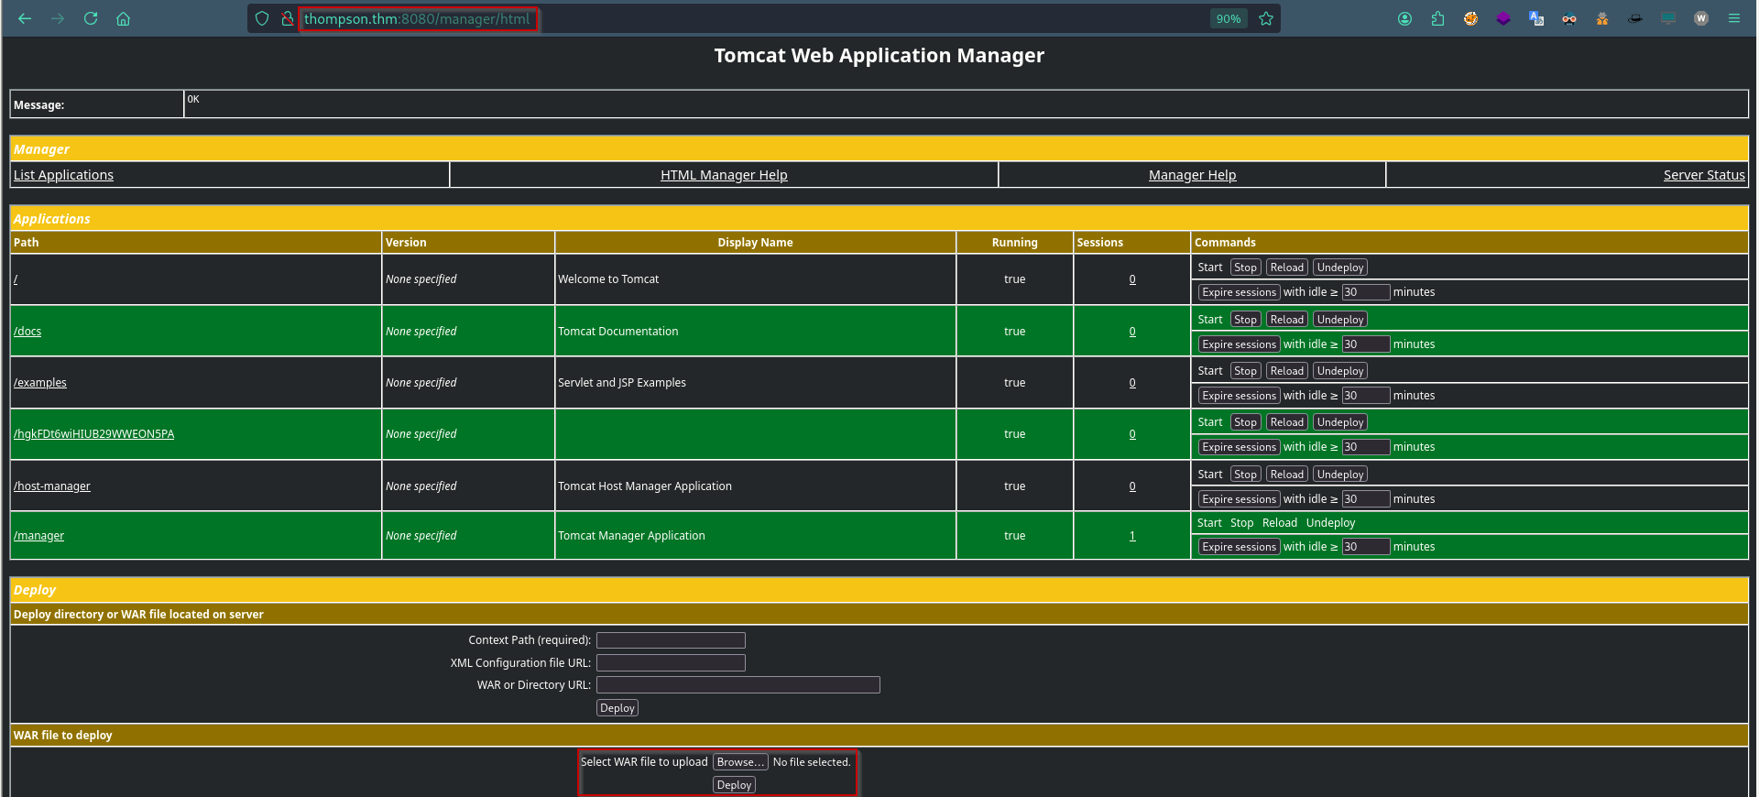Open the HTML Manager Help link

coord(724,175)
